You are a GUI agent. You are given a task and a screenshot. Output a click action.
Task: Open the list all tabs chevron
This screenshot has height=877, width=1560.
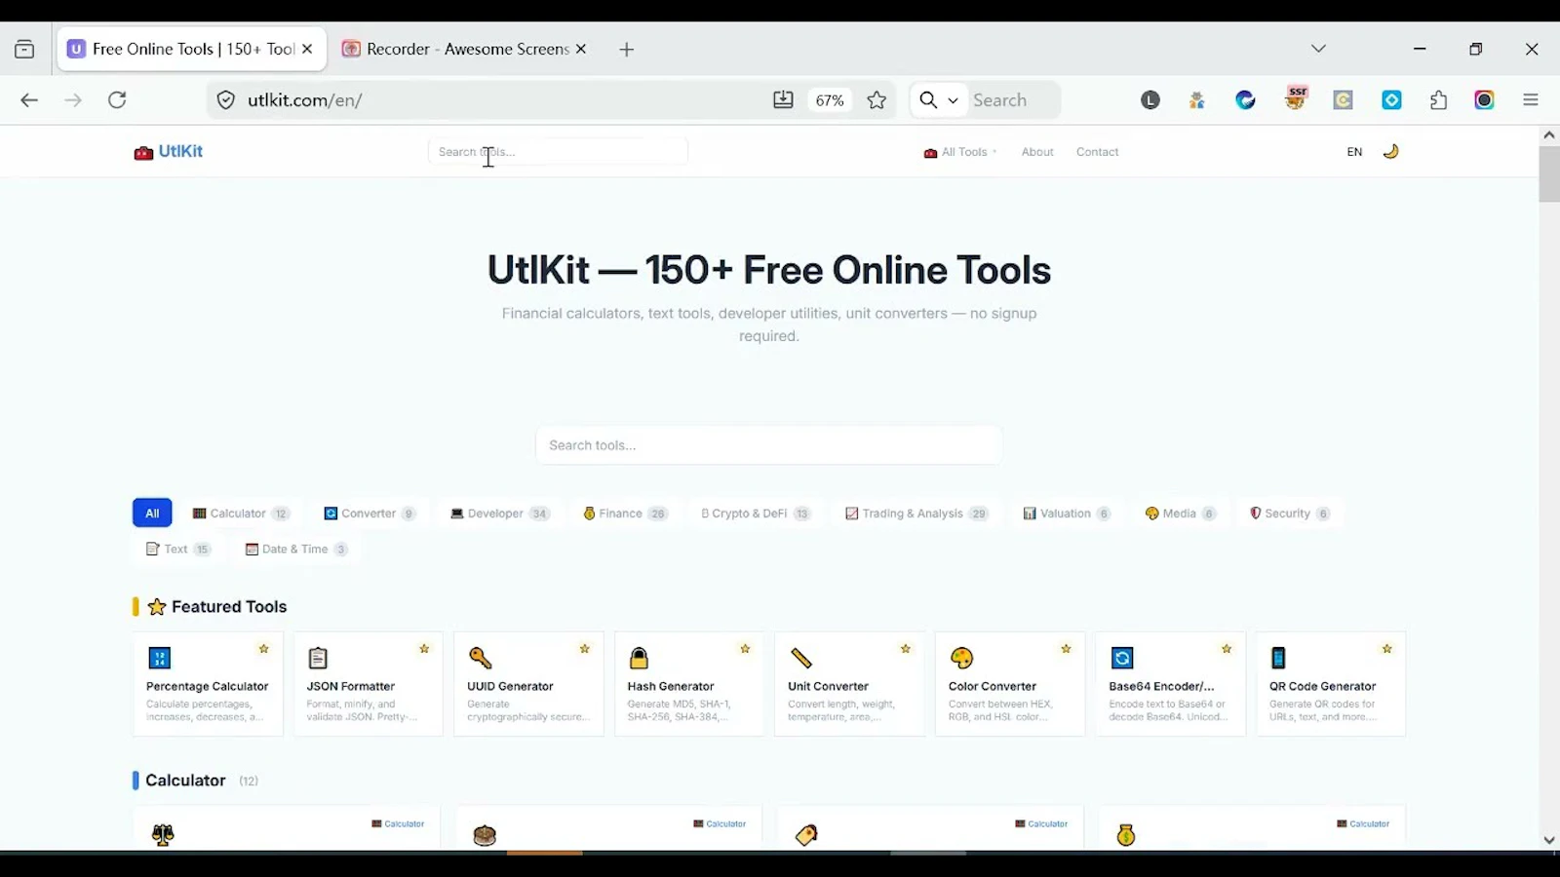(x=1318, y=49)
